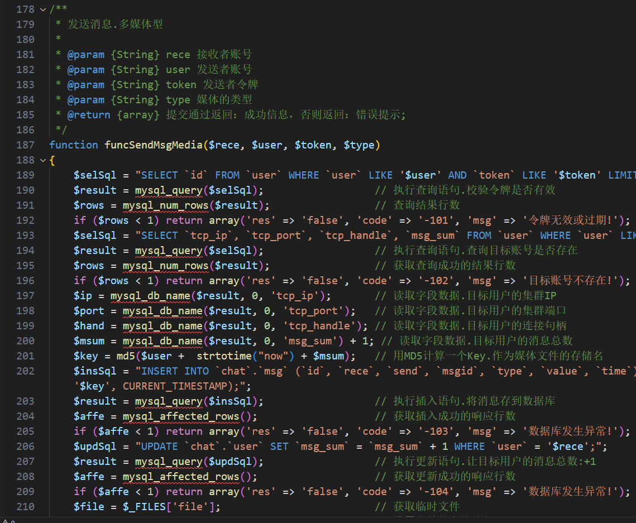Viewport: 636px width, 523px height.
Task: Click mysql_affected_rows on line 208
Action: pyautogui.click(x=181, y=476)
